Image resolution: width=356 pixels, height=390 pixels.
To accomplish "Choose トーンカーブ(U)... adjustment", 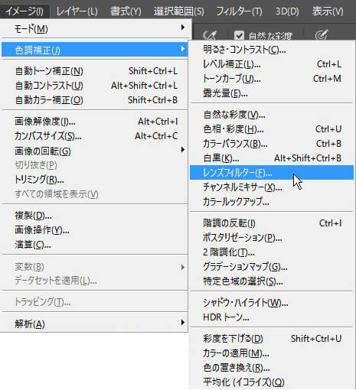I will pos(272,79).
